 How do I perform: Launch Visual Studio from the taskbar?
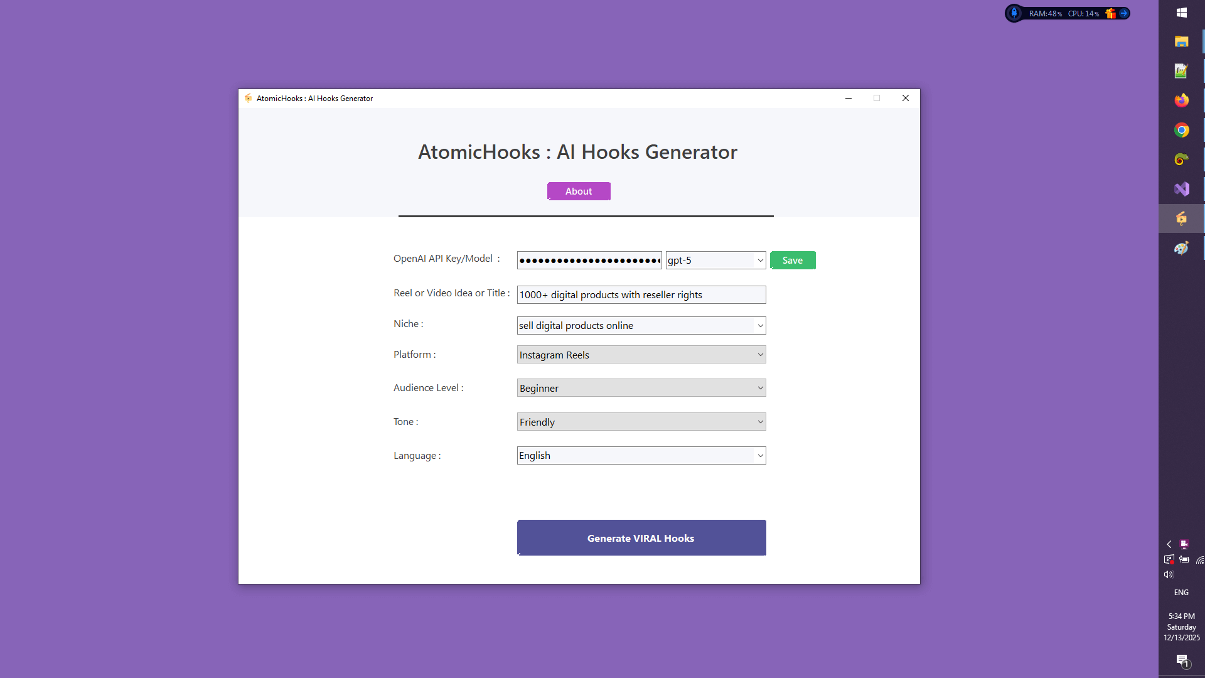point(1182,188)
